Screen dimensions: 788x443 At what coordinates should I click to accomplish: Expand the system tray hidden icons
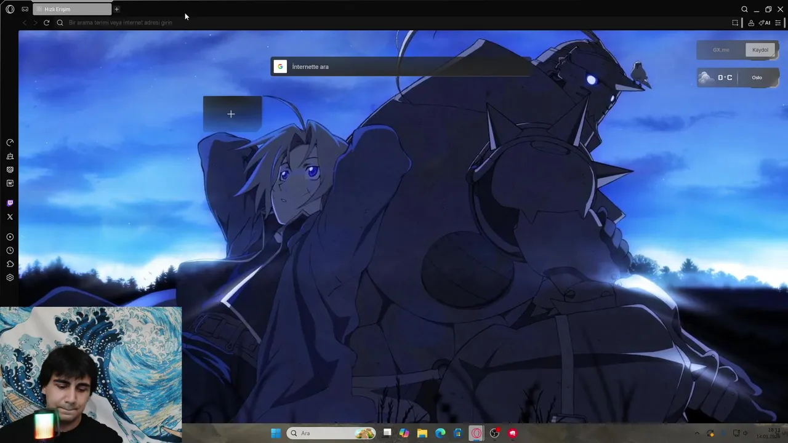697,433
